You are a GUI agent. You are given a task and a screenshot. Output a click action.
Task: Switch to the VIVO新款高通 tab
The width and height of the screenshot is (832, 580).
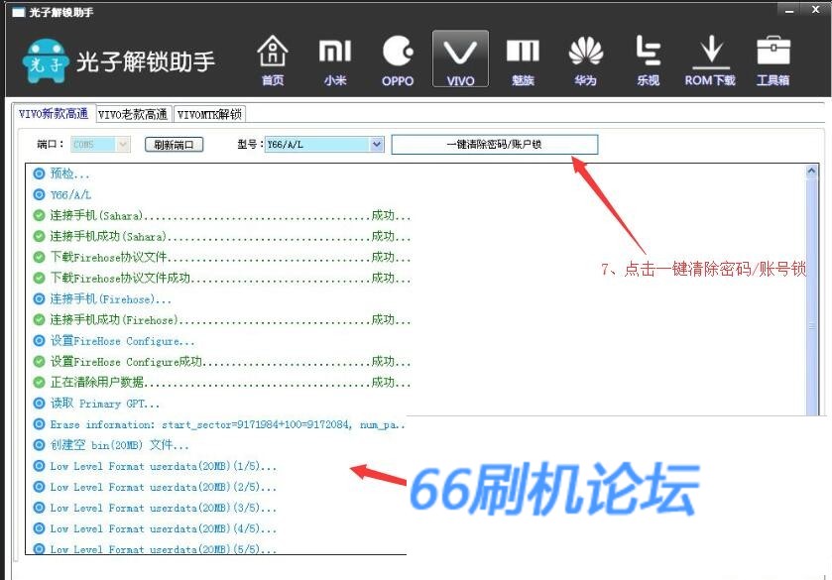54,114
